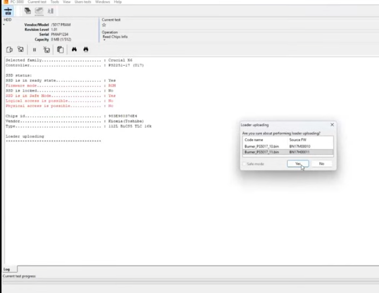Viewport: 379px width, 293px height.
Task: Switch to the Log tab
Action: pyautogui.click(x=7, y=269)
